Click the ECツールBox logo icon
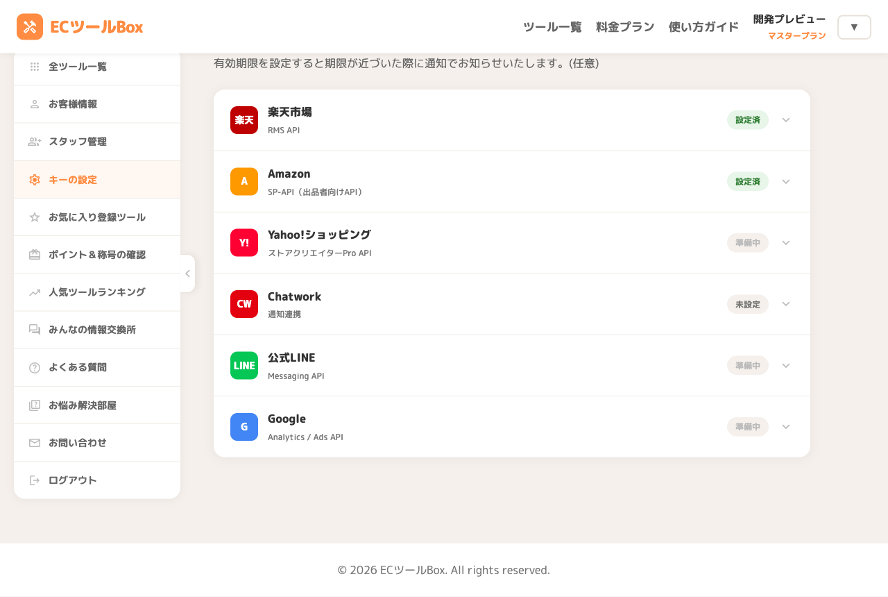 [x=30, y=27]
